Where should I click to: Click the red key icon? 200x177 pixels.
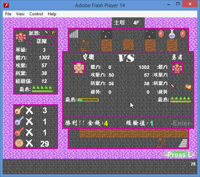(x=19, y=132)
